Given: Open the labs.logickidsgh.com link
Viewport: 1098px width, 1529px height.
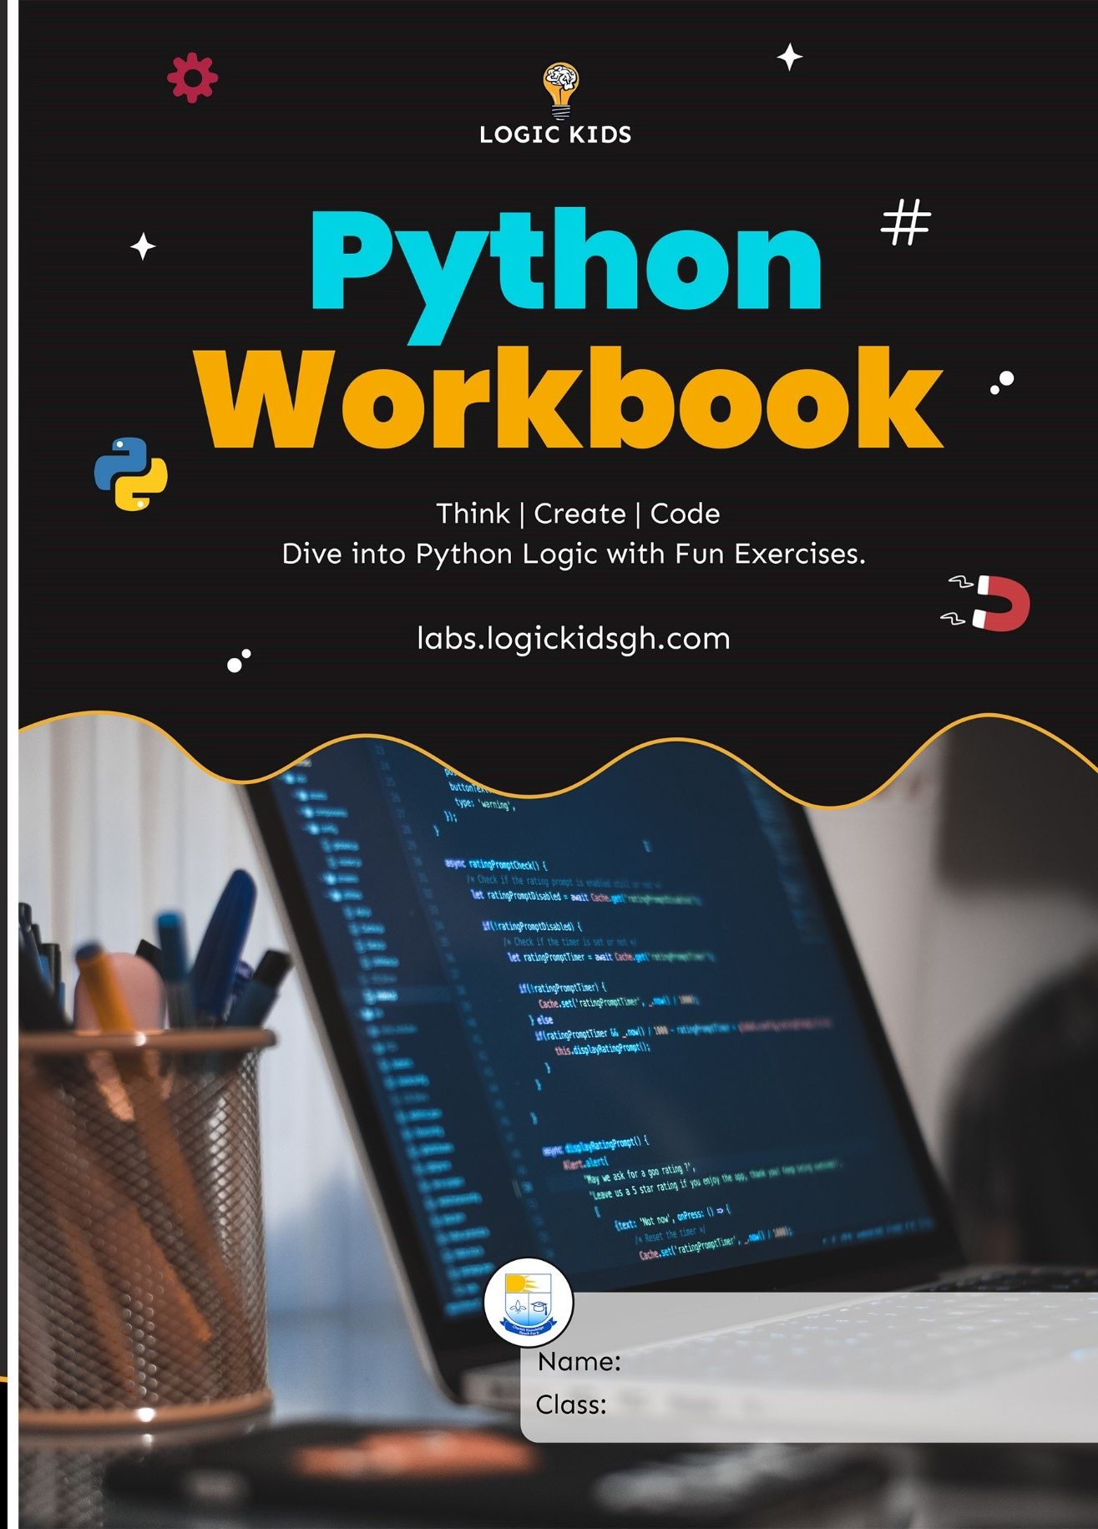Looking at the screenshot, I should pos(573,639).
